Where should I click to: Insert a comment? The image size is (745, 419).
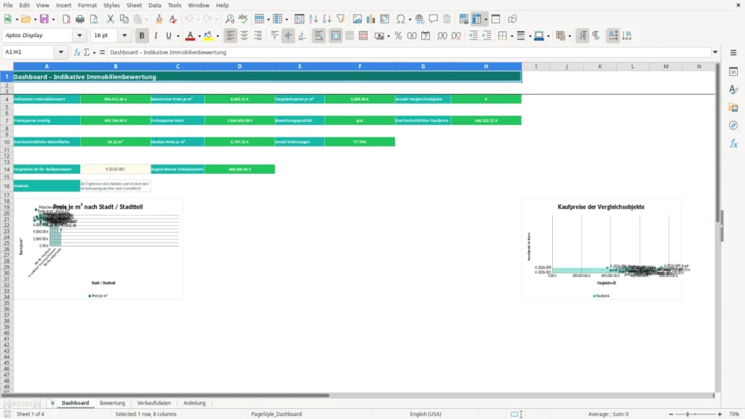click(x=434, y=19)
